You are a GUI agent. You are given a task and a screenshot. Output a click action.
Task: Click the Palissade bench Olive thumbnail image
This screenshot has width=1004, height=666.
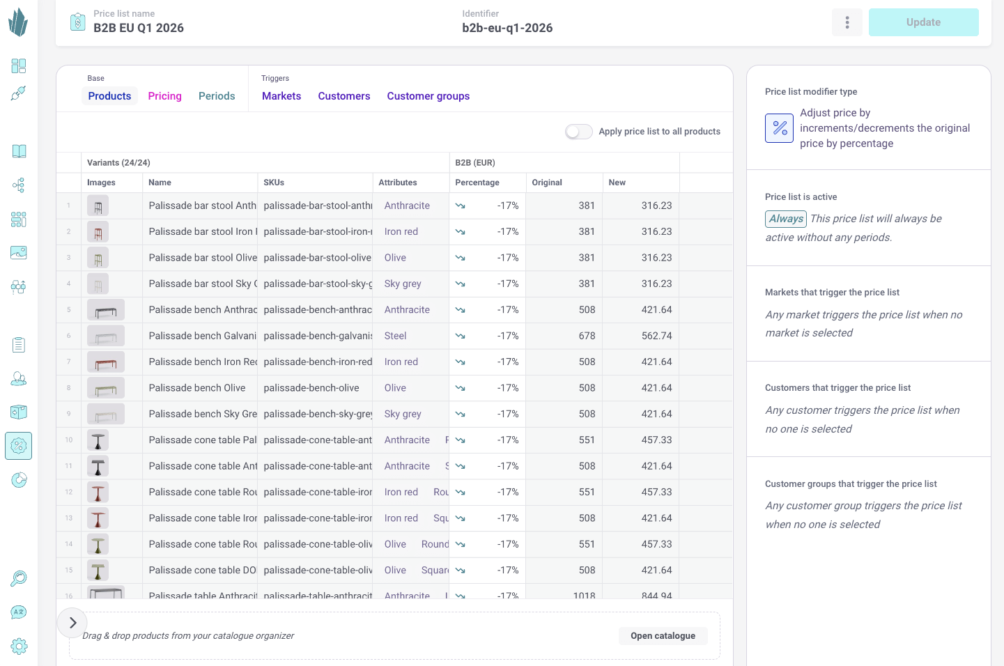click(x=106, y=388)
